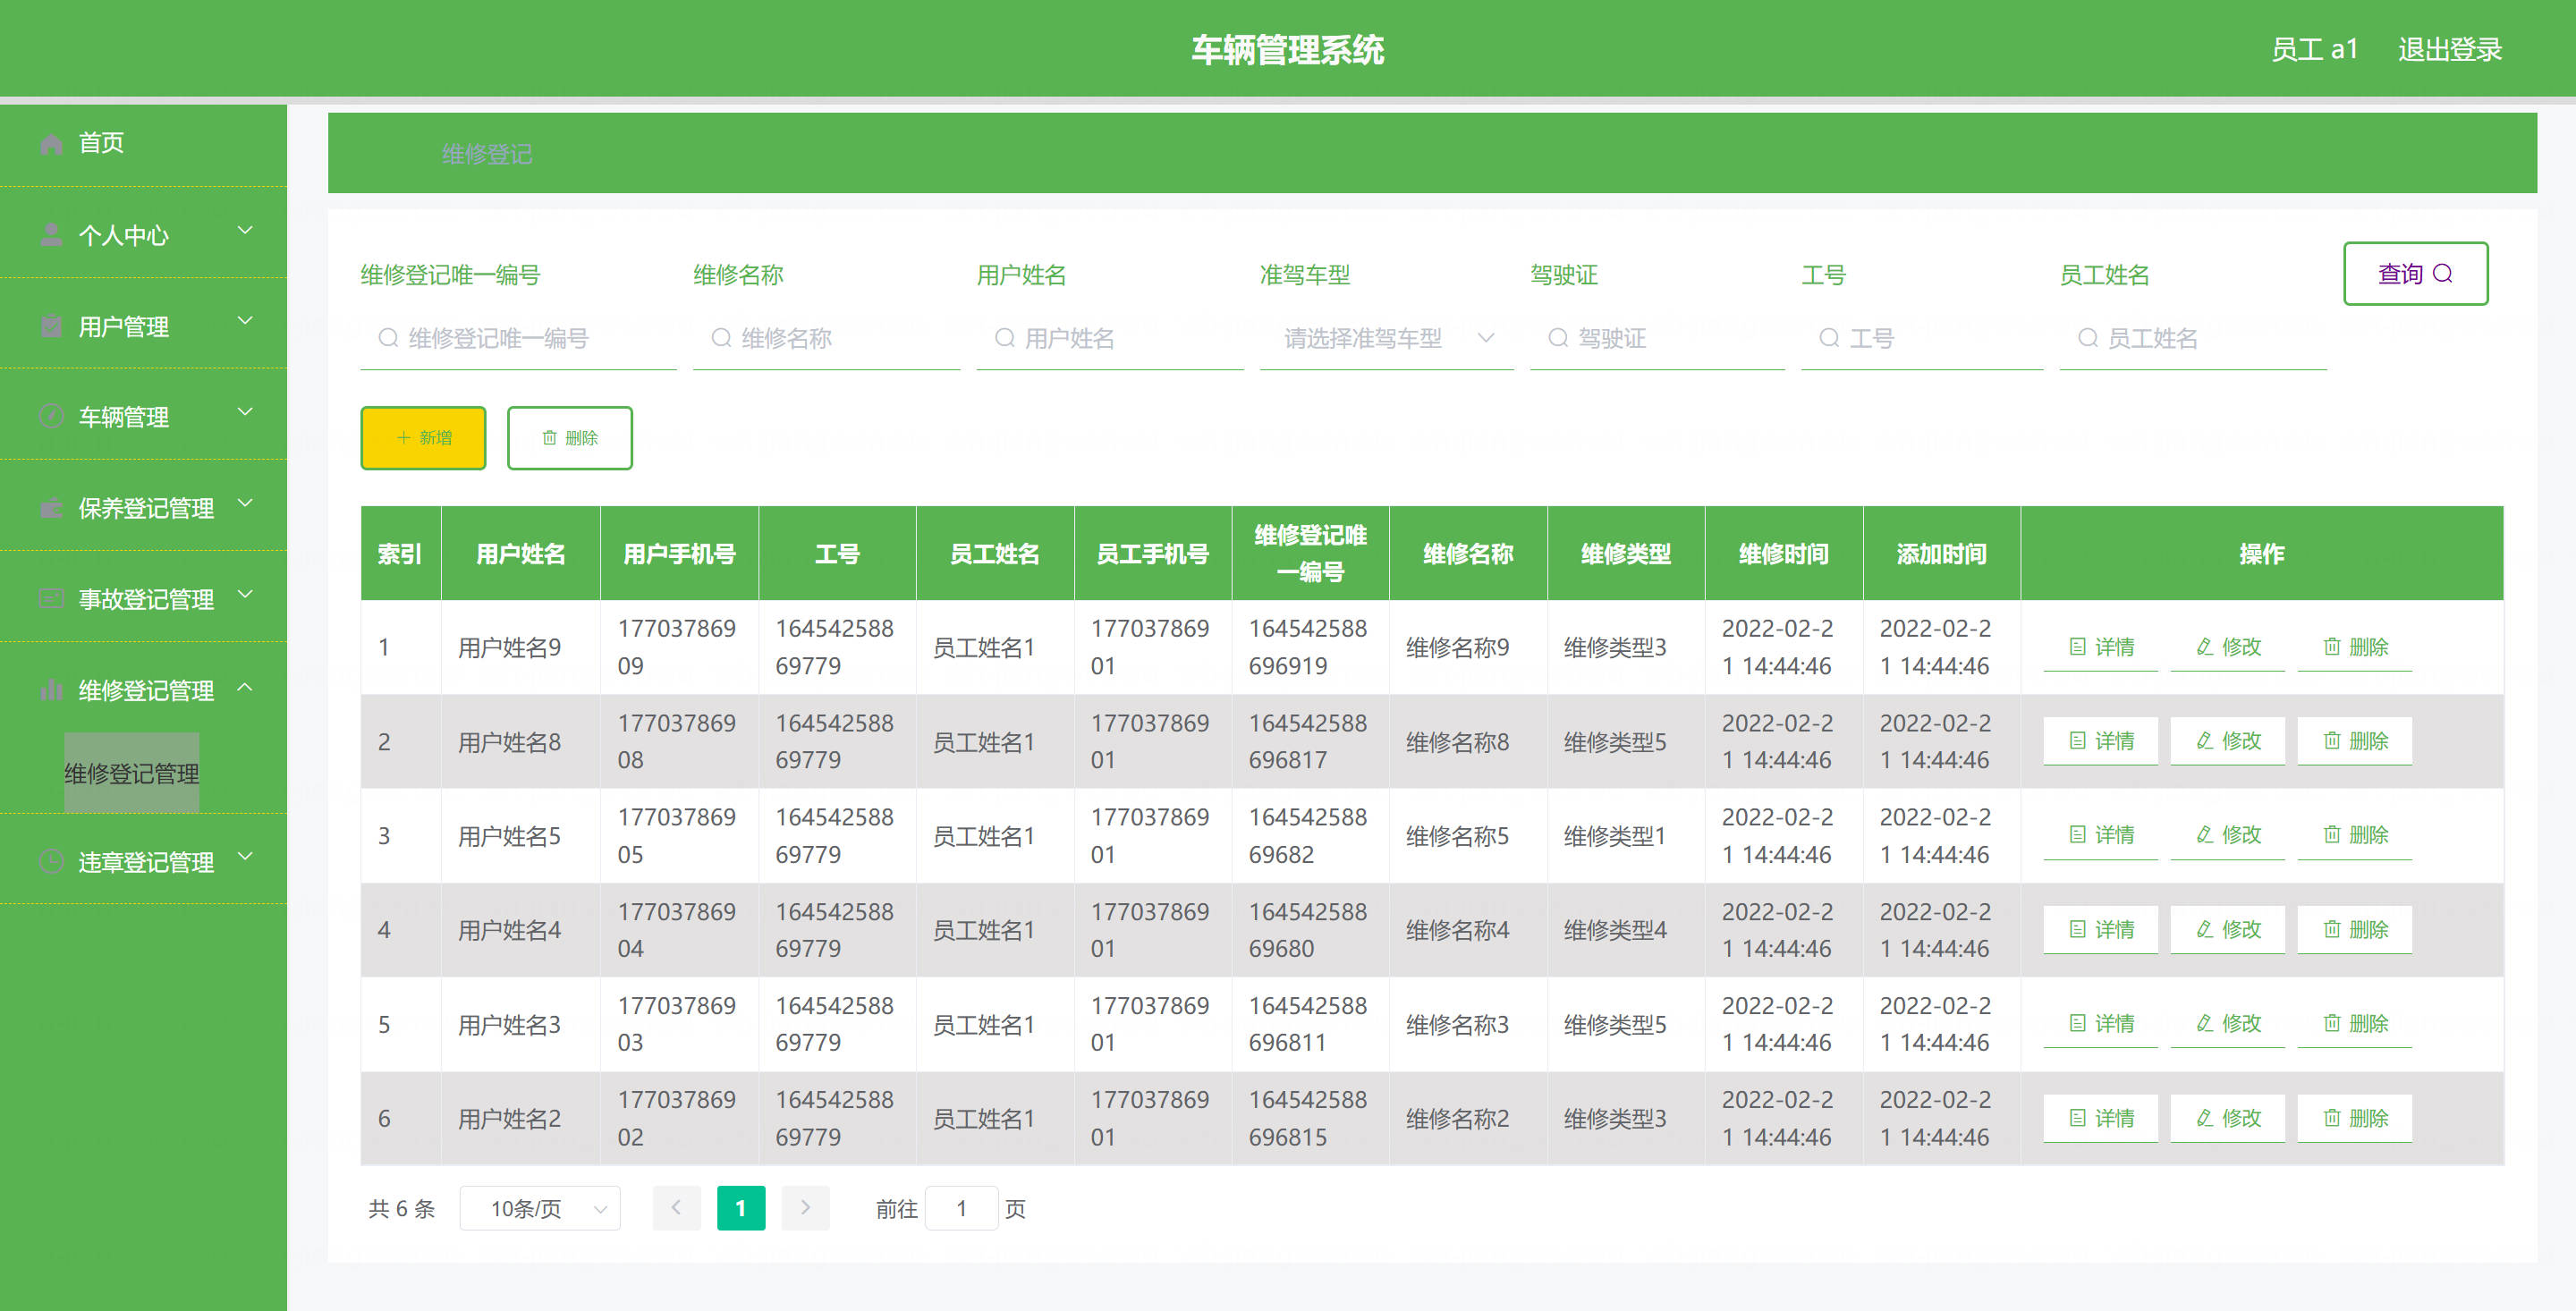2576x1311 pixels.
Task: Click the person icon beside 个人中心
Action: point(51,236)
